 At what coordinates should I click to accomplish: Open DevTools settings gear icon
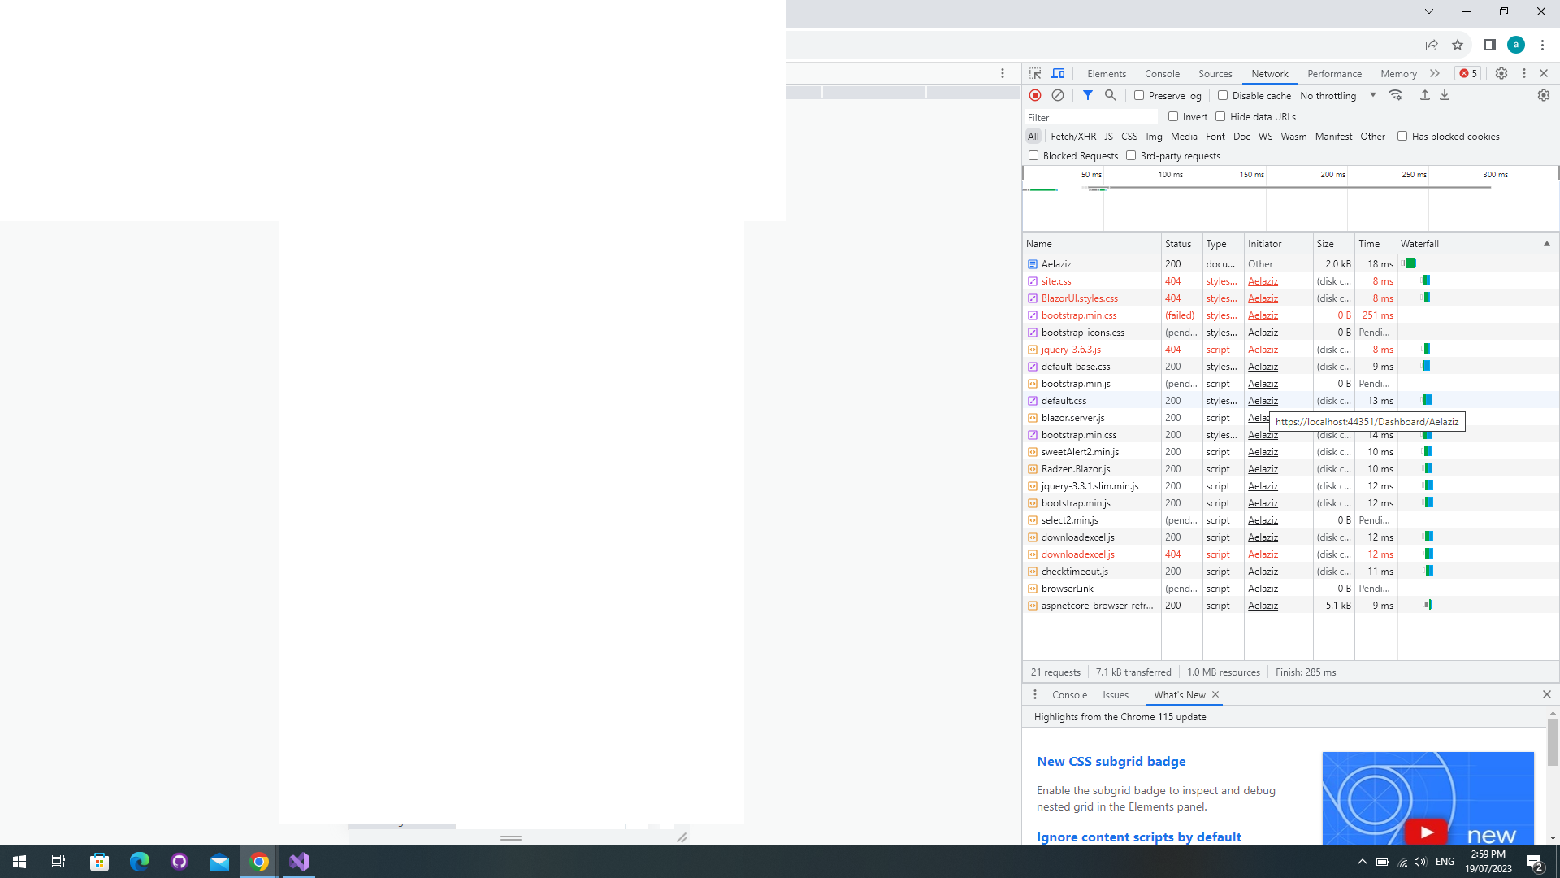(1501, 73)
